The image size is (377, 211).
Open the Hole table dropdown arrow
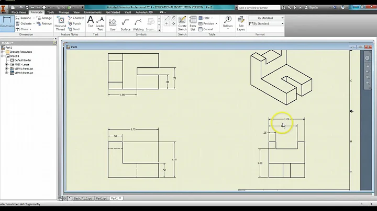pyautogui.click(x=212, y=18)
